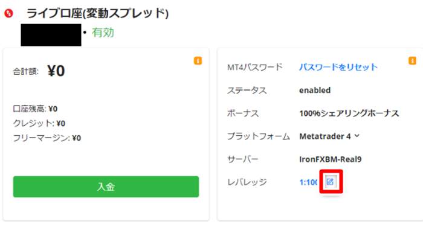The width and height of the screenshot is (423, 227).
Task: Click the enabled status value
Action: pyautogui.click(x=315, y=90)
